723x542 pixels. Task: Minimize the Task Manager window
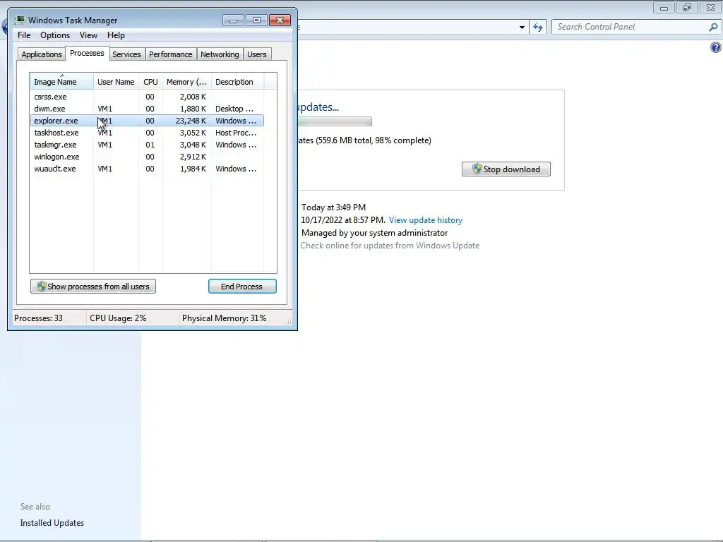coord(233,20)
